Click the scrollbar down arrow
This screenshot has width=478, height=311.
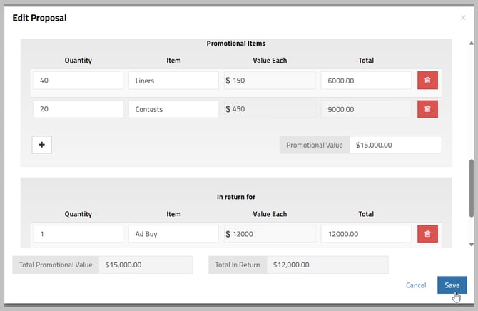[472, 245]
